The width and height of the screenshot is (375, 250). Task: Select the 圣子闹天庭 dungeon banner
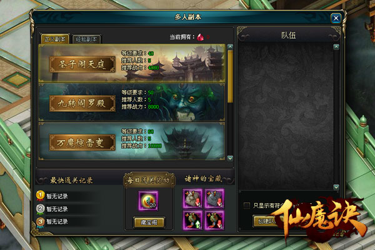132,63
